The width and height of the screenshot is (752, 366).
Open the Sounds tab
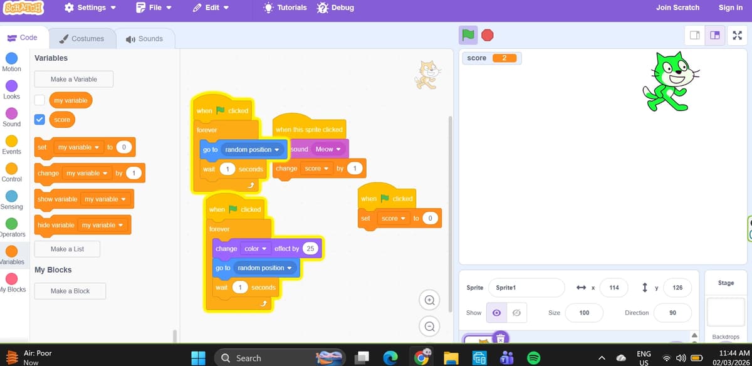click(144, 38)
